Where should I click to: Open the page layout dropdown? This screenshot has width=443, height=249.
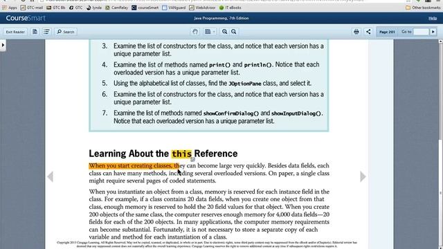[x=210, y=32]
